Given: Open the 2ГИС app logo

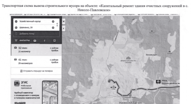Looking at the screenshot, I should pos(17,83).
